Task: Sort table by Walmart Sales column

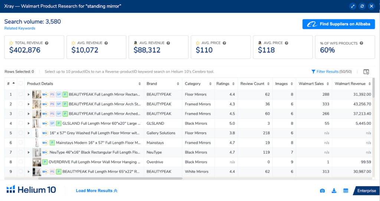Action: [x=311, y=84]
